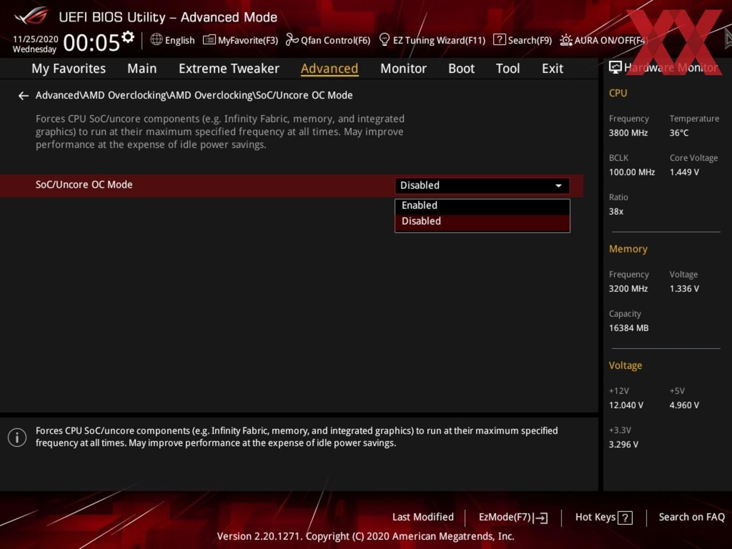The image size is (732, 549).
Task: Switch to EzMode(F7)
Action: click(x=513, y=517)
